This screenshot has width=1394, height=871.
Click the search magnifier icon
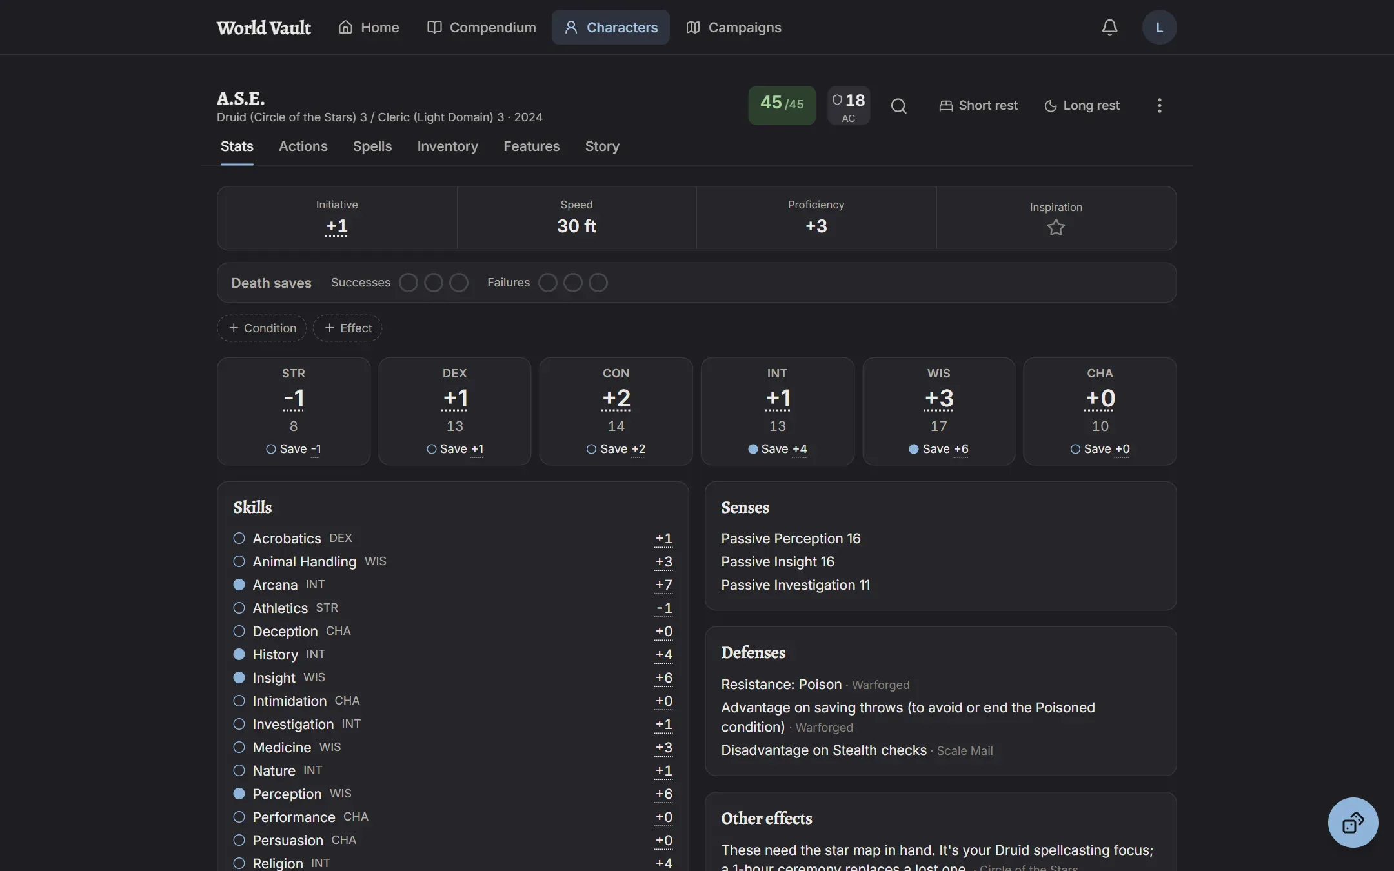898,106
